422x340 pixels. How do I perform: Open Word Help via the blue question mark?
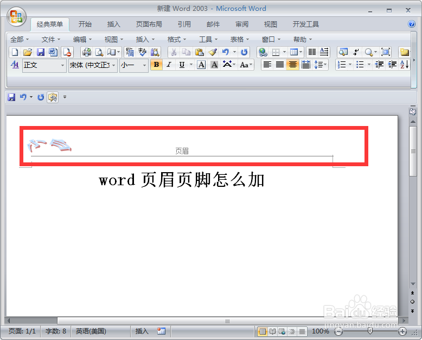coord(412,24)
